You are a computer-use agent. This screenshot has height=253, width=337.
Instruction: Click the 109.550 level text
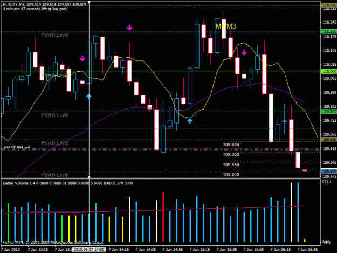231,165
